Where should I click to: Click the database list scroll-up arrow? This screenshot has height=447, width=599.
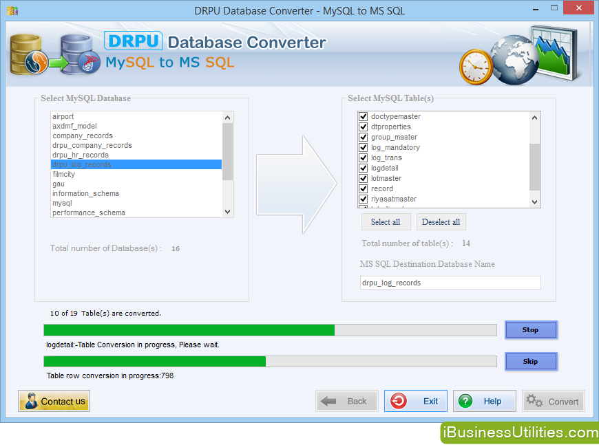(228, 118)
